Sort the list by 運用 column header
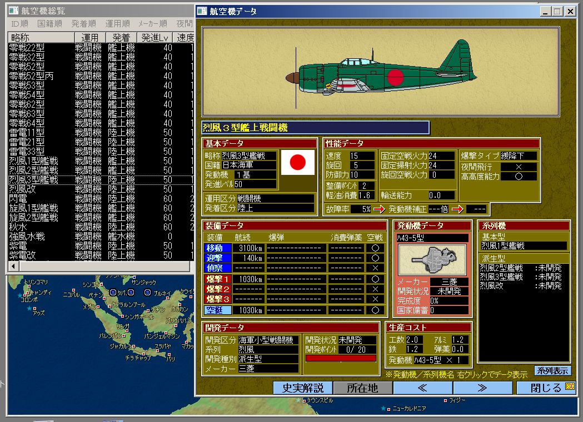Viewport: 583px width, 422px height. 89,37
